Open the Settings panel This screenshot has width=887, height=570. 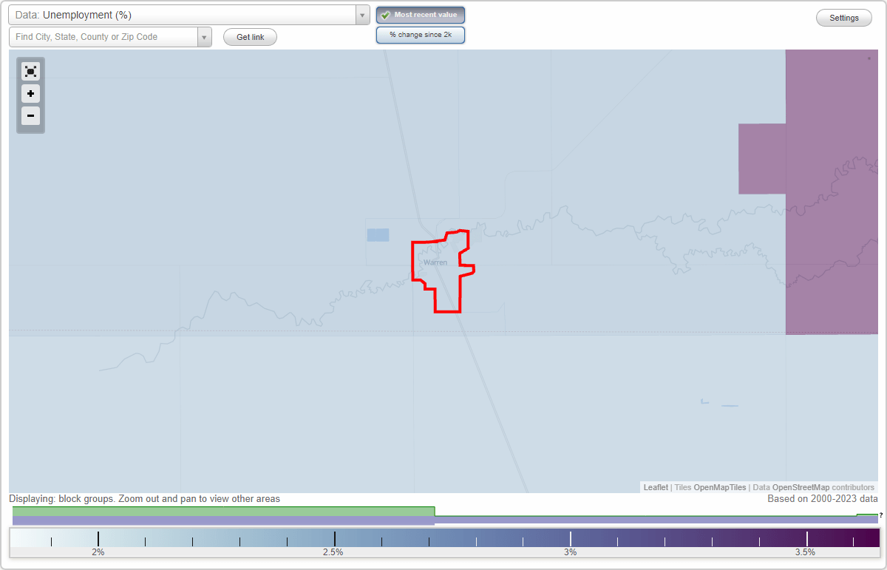click(843, 17)
